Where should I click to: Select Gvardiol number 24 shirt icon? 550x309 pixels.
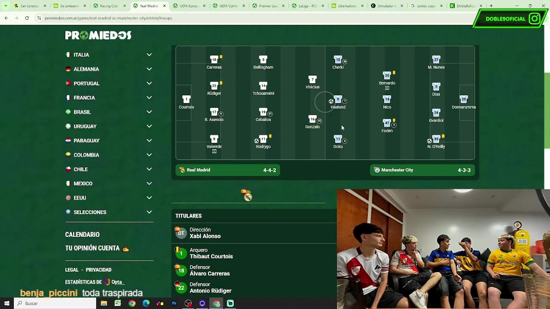[x=436, y=112]
